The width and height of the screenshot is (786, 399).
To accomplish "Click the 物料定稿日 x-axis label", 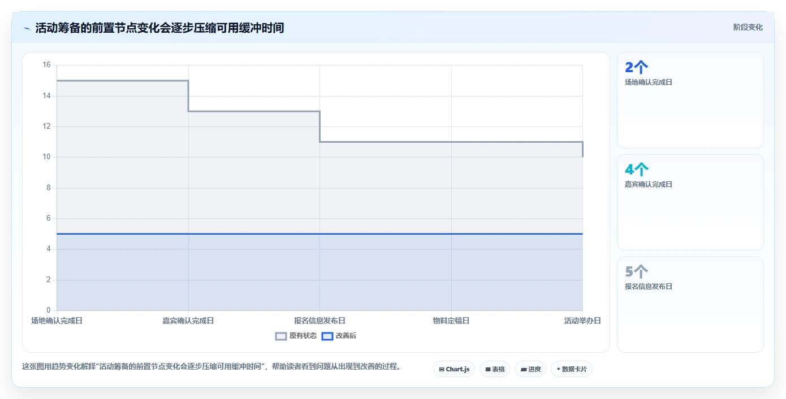I will [451, 321].
